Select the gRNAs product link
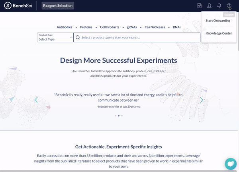The width and height of the screenshot is (239, 172). (132, 27)
